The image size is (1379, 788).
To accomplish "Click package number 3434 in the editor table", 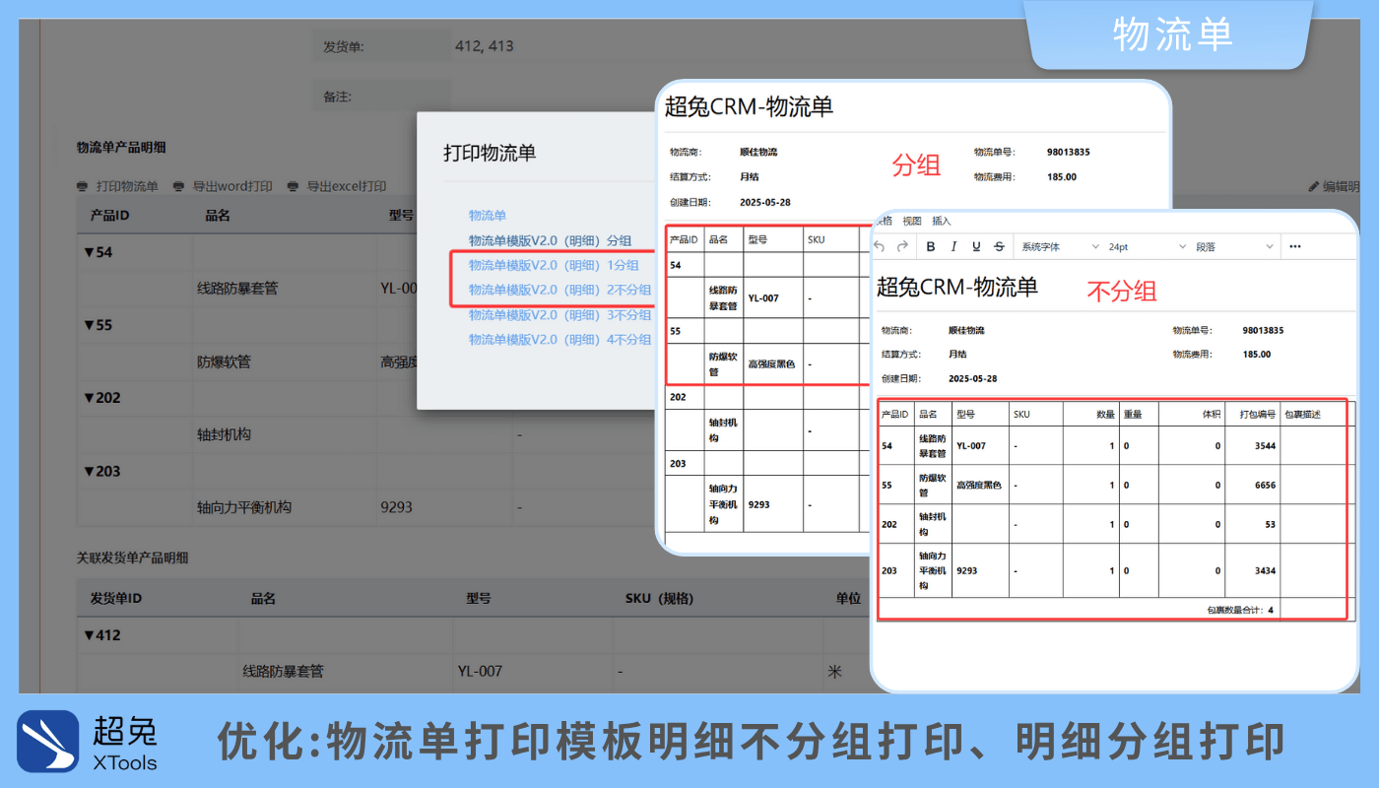I will pyautogui.click(x=1266, y=571).
